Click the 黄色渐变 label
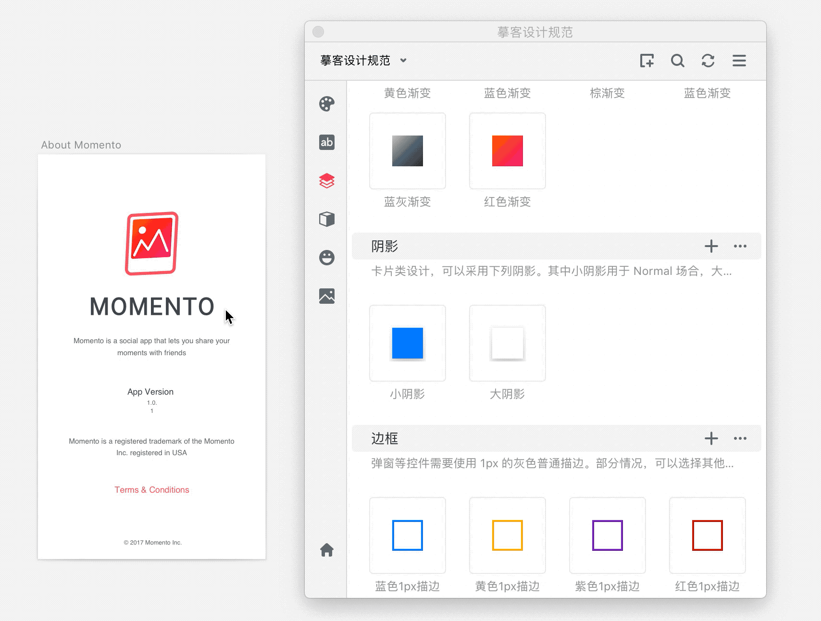The image size is (821, 621). tap(408, 93)
